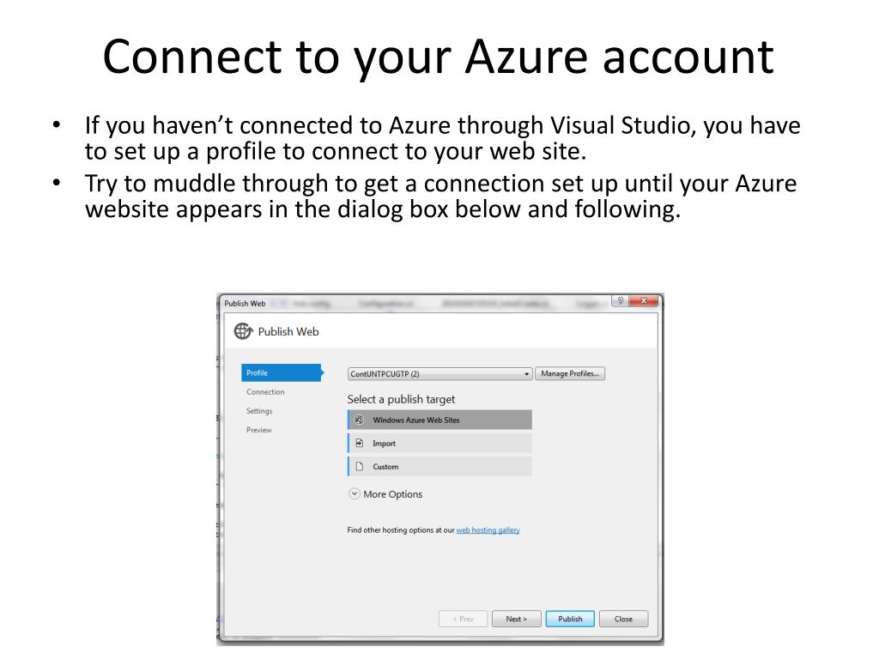The width and height of the screenshot is (879, 659).
Task: Open the Preview step
Action: pyautogui.click(x=258, y=430)
